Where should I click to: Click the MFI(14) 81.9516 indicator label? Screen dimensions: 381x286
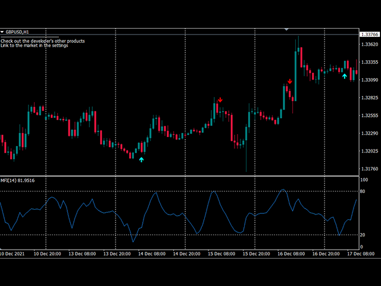coord(17,181)
